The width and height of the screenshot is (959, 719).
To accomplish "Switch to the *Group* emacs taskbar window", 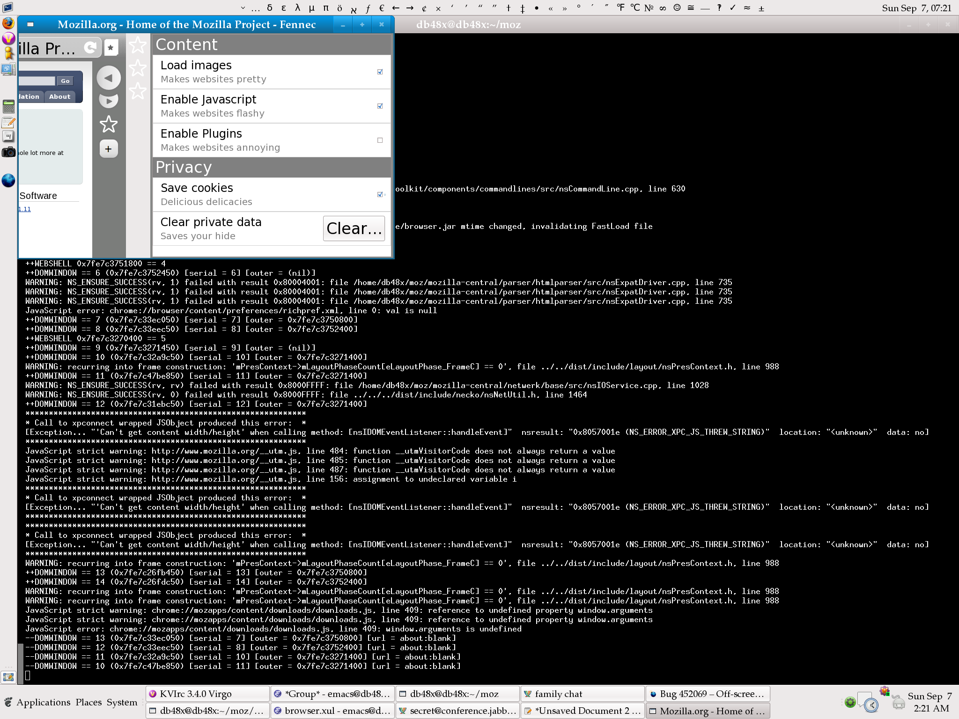I will tap(333, 694).
